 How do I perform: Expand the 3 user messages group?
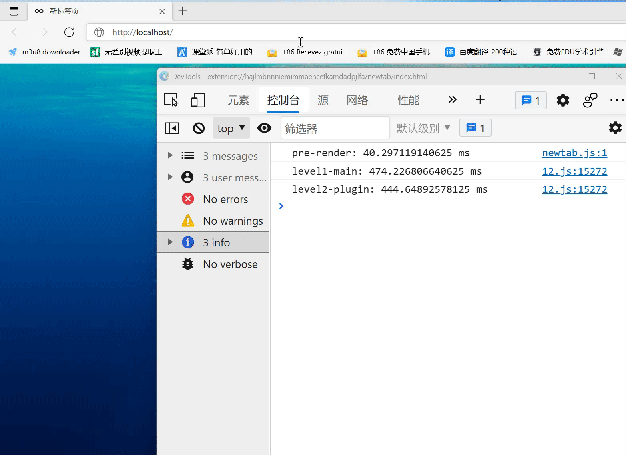pyautogui.click(x=170, y=177)
